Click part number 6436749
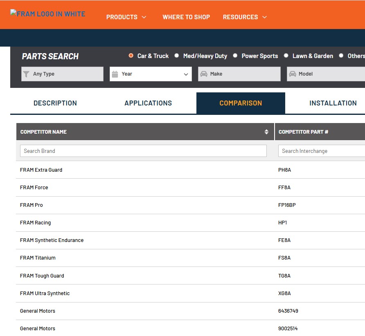This screenshot has height=336, width=365. coord(288,311)
